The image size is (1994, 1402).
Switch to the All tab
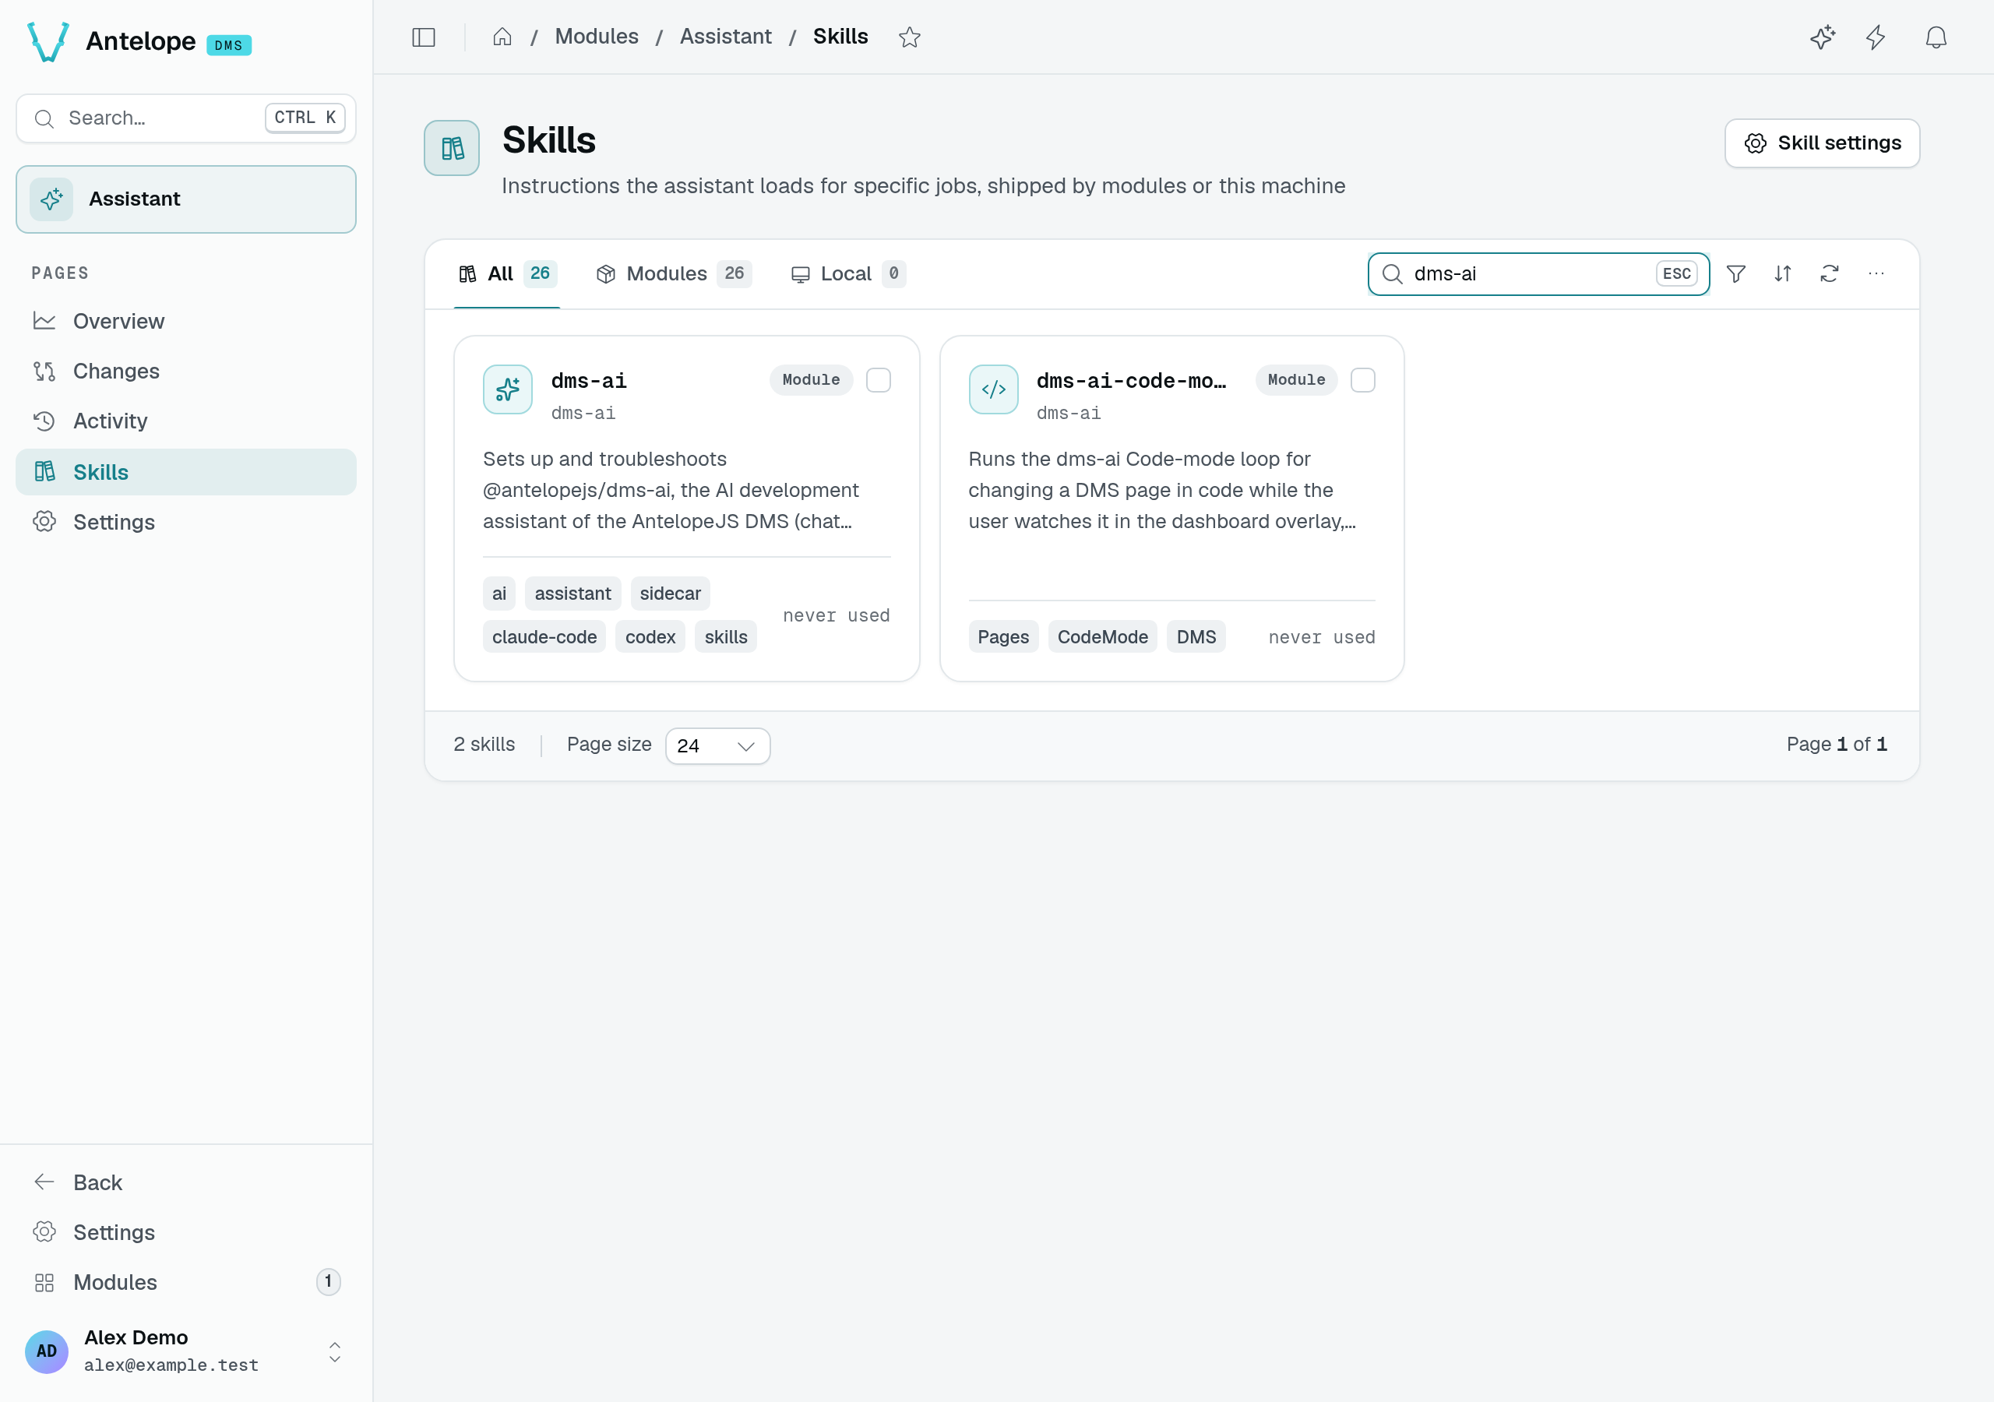point(507,273)
